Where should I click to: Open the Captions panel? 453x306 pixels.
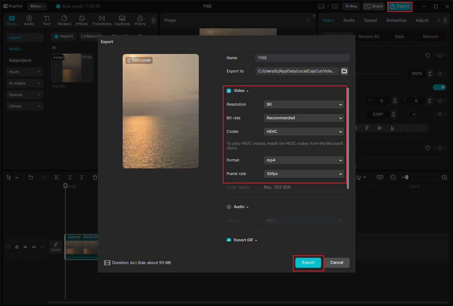pyautogui.click(x=122, y=20)
